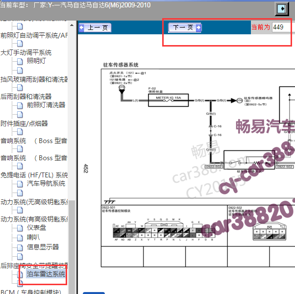Image resolution: width=295 pixels, height=294 pixels.
Task: Select 前照灯自动调平系统/AF entry
Action: pyautogui.click(x=34, y=35)
